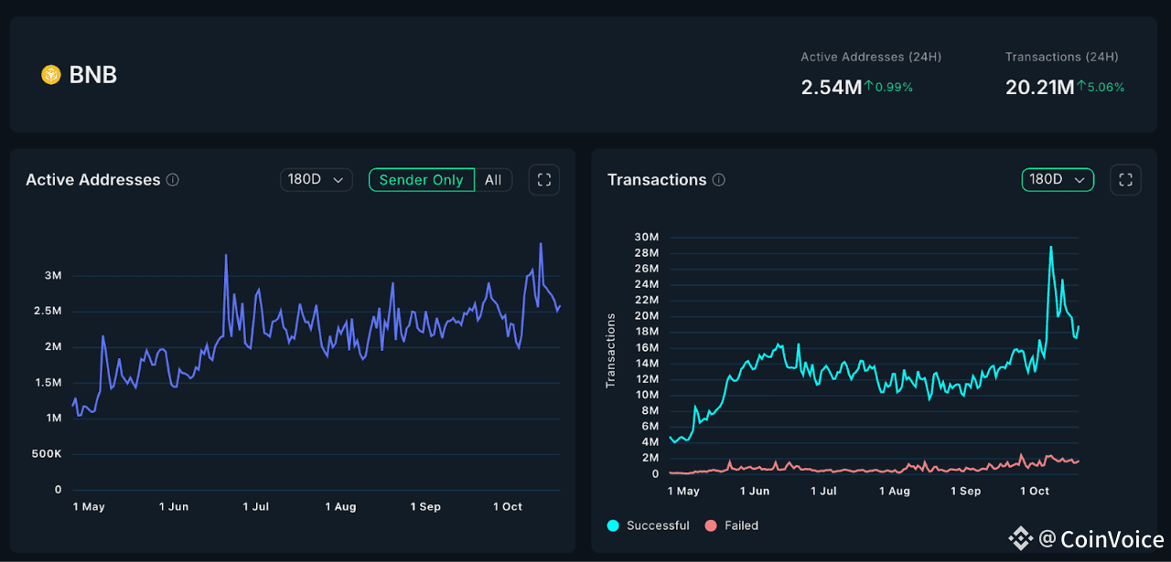Open the Transactions 180D range dropdown
The image size is (1171, 562).
(x=1058, y=180)
